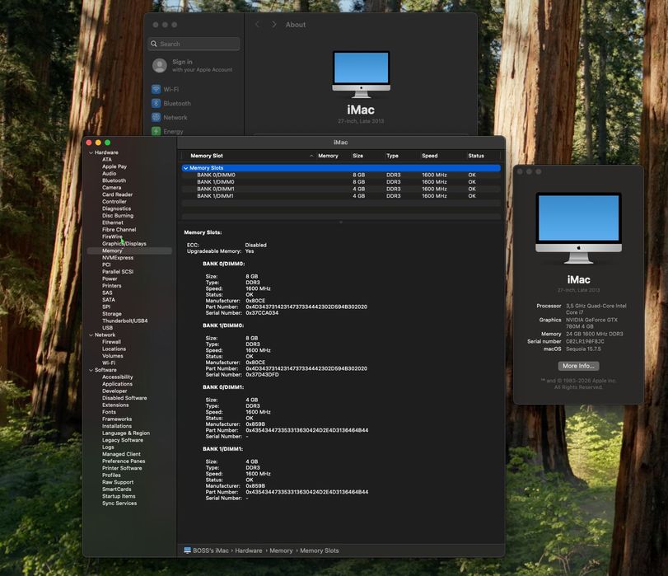Select Sync Services under Software
The image size is (668, 576).
(x=119, y=503)
